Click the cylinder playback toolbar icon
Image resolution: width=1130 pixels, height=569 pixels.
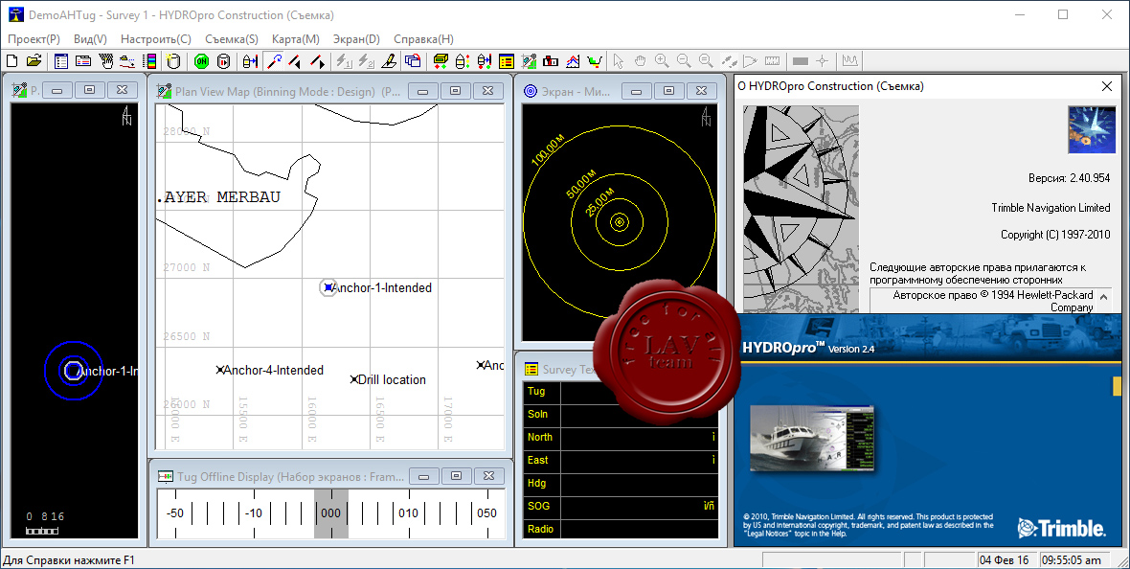(x=223, y=61)
